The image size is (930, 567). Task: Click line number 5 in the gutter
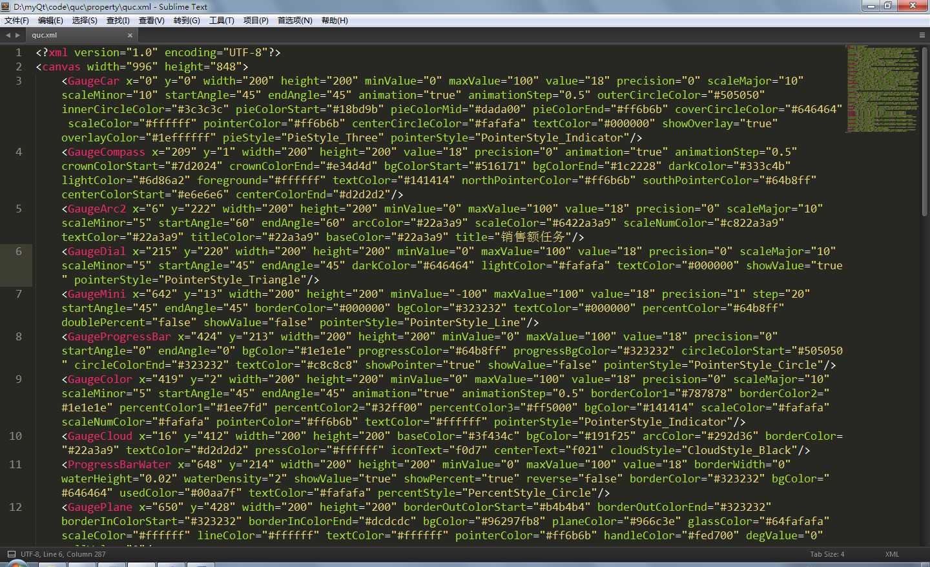(19, 209)
